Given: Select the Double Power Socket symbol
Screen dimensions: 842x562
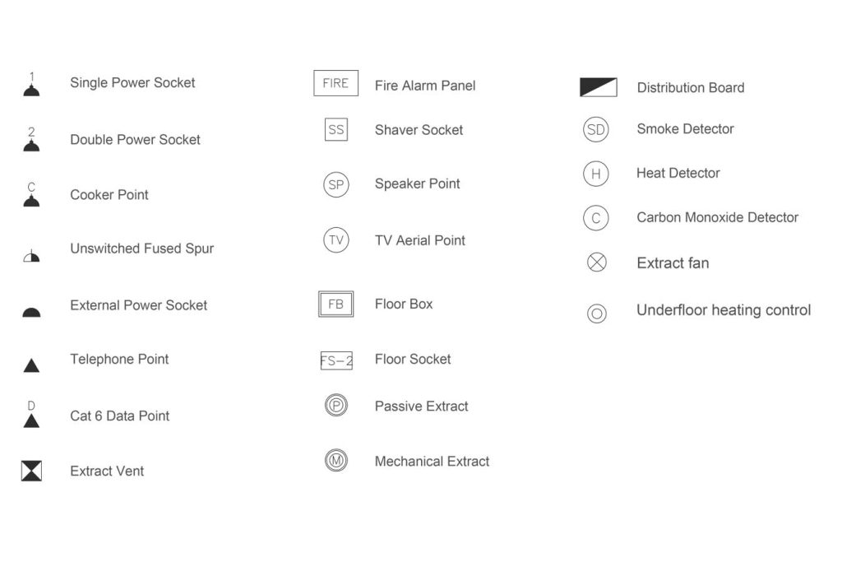Looking at the screenshot, I should (x=32, y=140).
